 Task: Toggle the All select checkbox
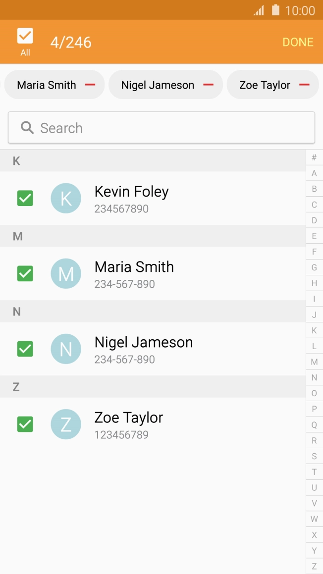[x=25, y=36]
